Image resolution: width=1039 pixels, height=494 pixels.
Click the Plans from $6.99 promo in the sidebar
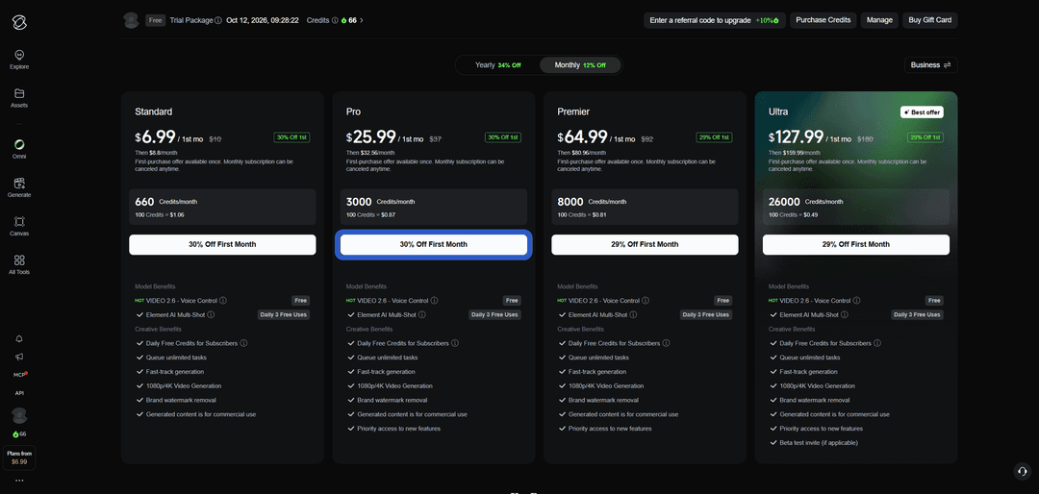point(19,457)
